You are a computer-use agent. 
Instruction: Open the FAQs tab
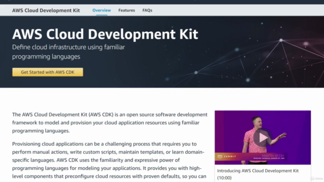click(147, 10)
